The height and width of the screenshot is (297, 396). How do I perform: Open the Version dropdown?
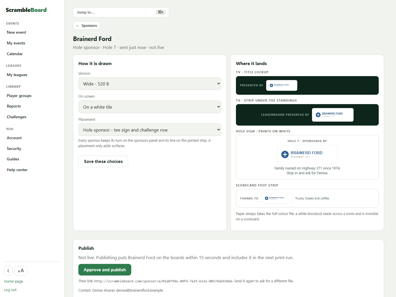click(x=150, y=84)
